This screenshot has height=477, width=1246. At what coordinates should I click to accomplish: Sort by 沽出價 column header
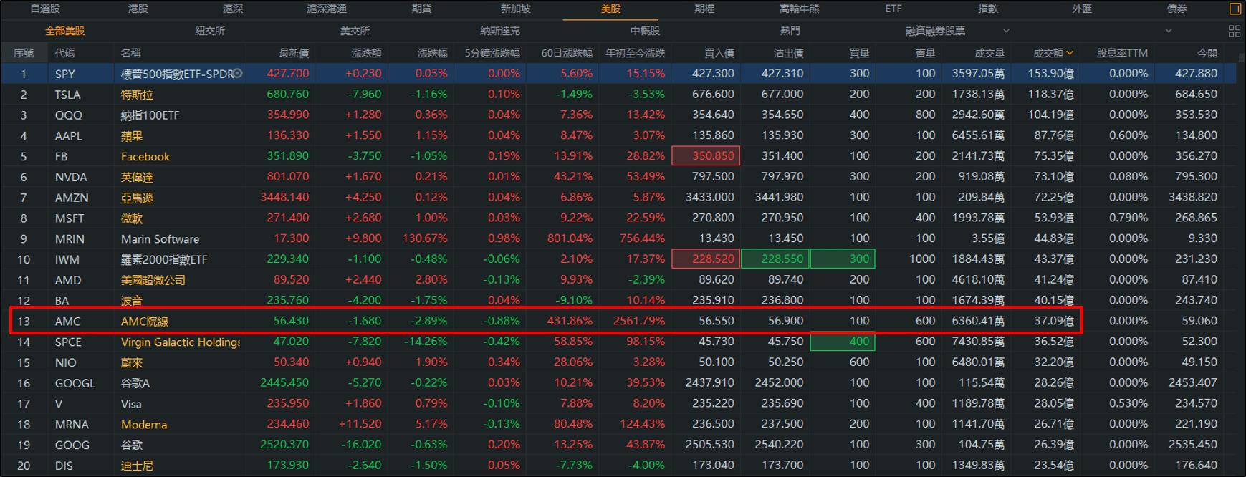tap(788, 53)
